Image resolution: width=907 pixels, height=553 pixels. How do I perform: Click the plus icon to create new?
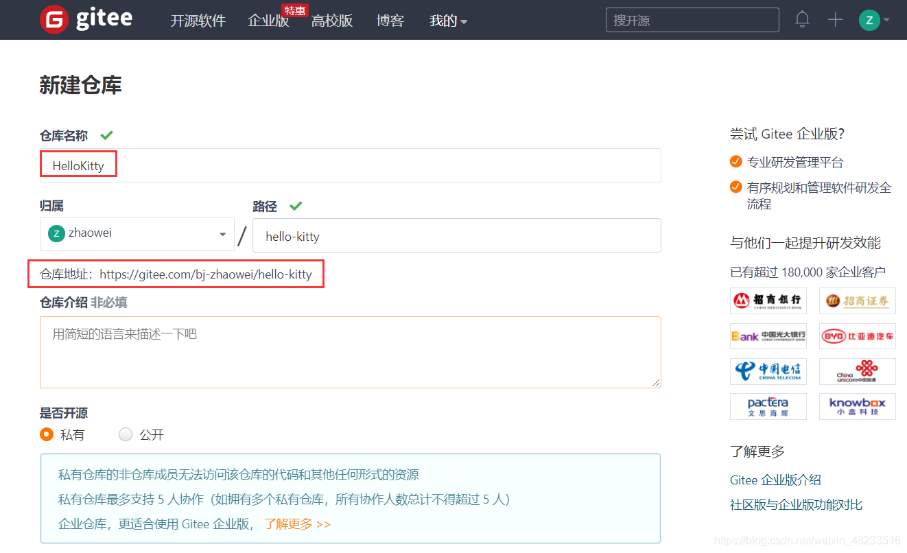click(x=835, y=19)
